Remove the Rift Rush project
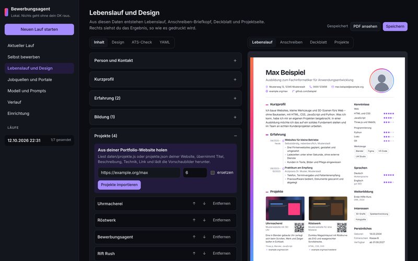This screenshot has height=261, width=418. point(222,253)
